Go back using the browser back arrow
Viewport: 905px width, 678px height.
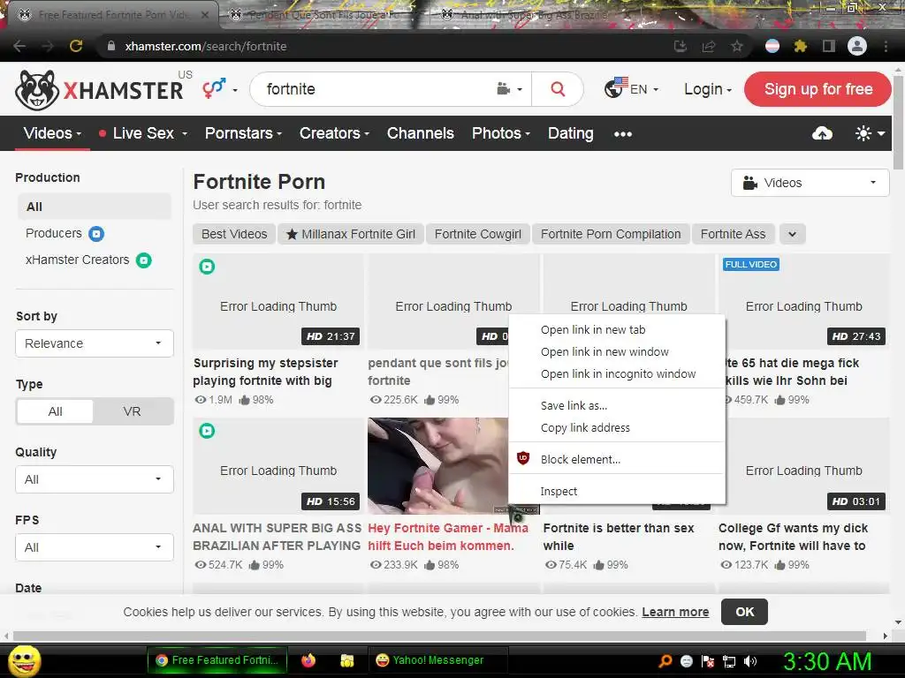(19, 46)
